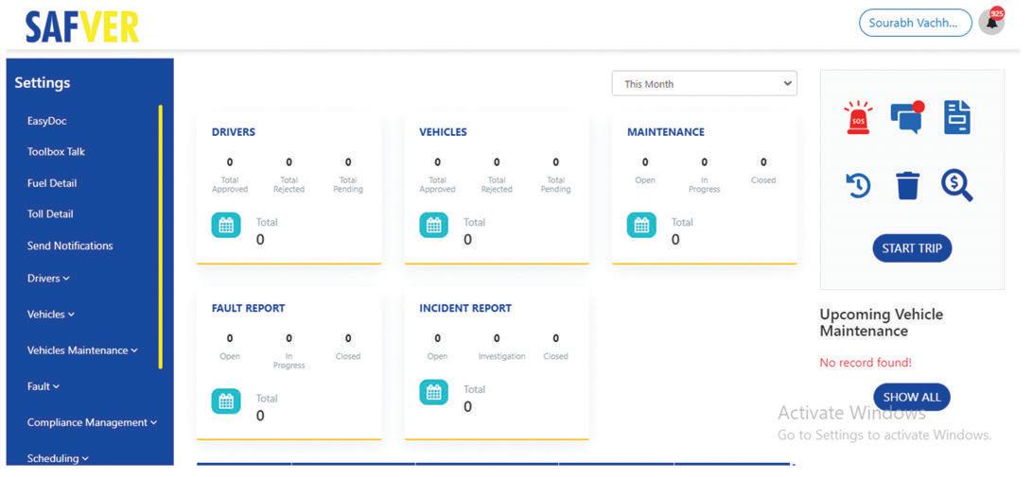The height and width of the screenshot is (477, 1032).
Task: Click the history clock icon
Action: (858, 186)
